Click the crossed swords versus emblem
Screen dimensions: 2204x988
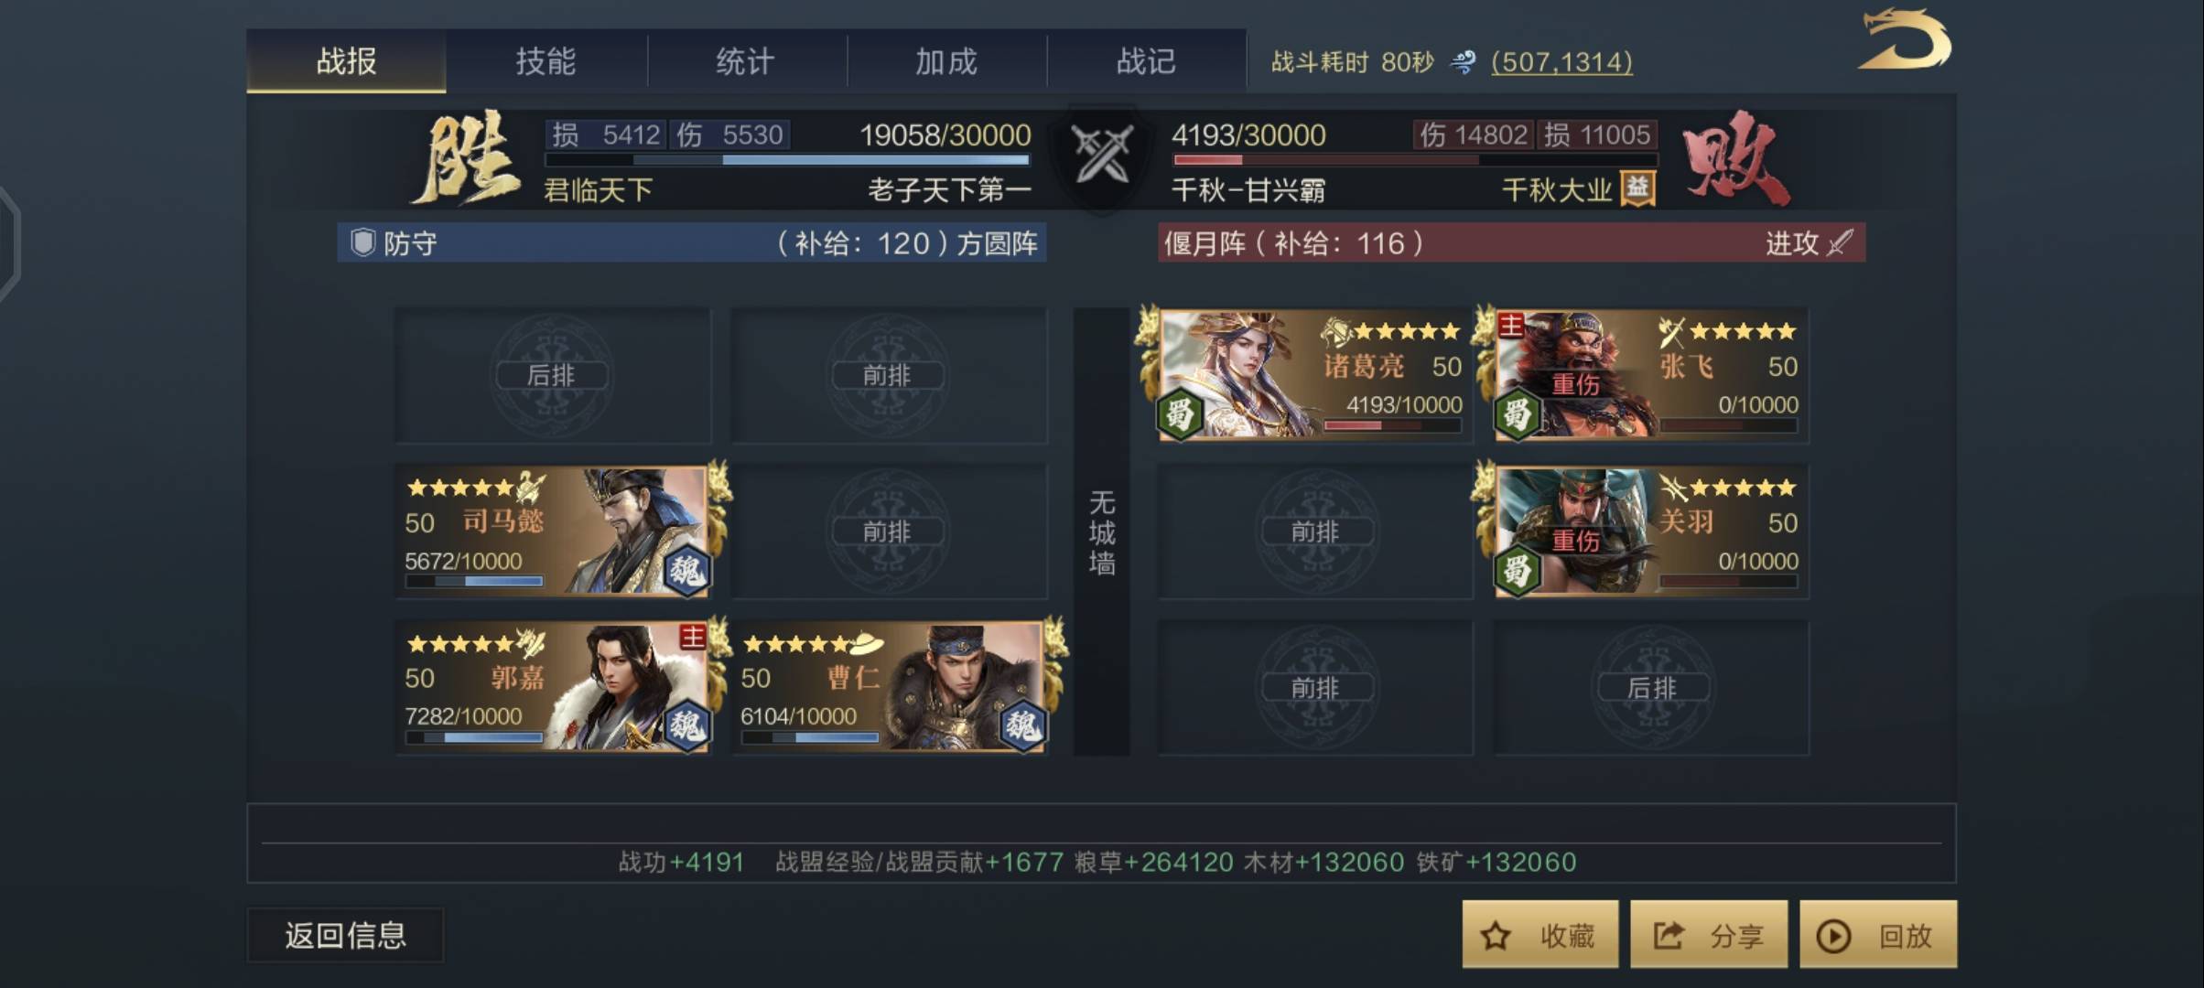[x=1102, y=154]
